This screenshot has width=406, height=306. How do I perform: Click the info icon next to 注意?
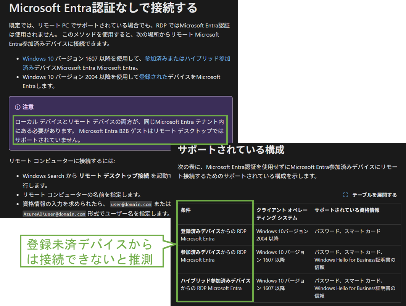pos(18,107)
